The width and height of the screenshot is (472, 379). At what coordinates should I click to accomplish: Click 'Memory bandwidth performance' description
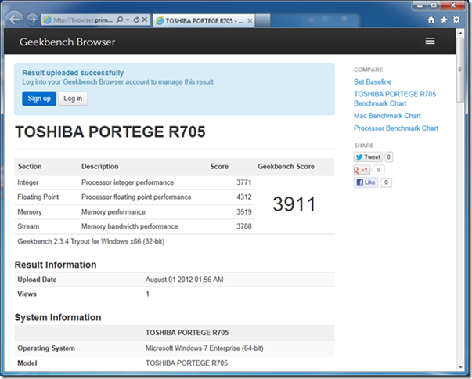click(x=130, y=226)
